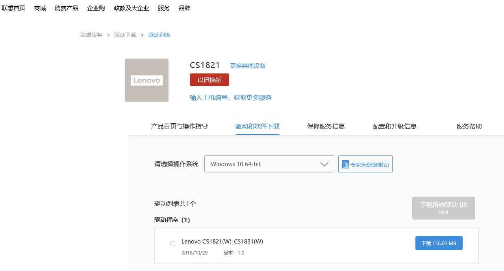Switch to 保修服务信息 tab
Image resolution: width=504 pixels, height=271 pixels.
[x=326, y=126]
